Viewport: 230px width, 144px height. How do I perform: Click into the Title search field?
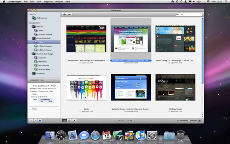(189, 15)
